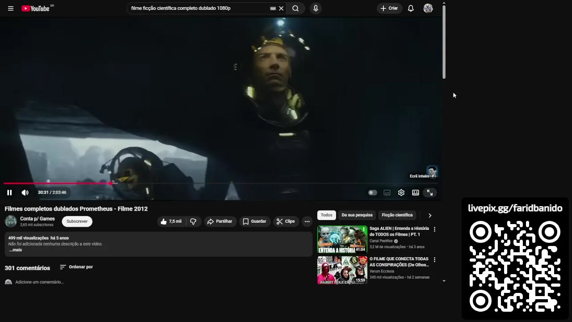Open the Criar create menu

pos(389,8)
